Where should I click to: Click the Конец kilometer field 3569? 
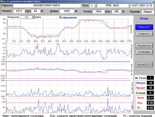(98, 11)
